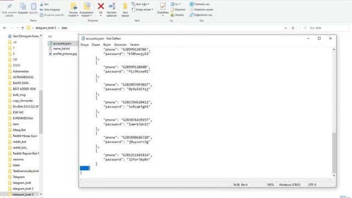Click the Kopyala copy icon

(x=23, y=7)
